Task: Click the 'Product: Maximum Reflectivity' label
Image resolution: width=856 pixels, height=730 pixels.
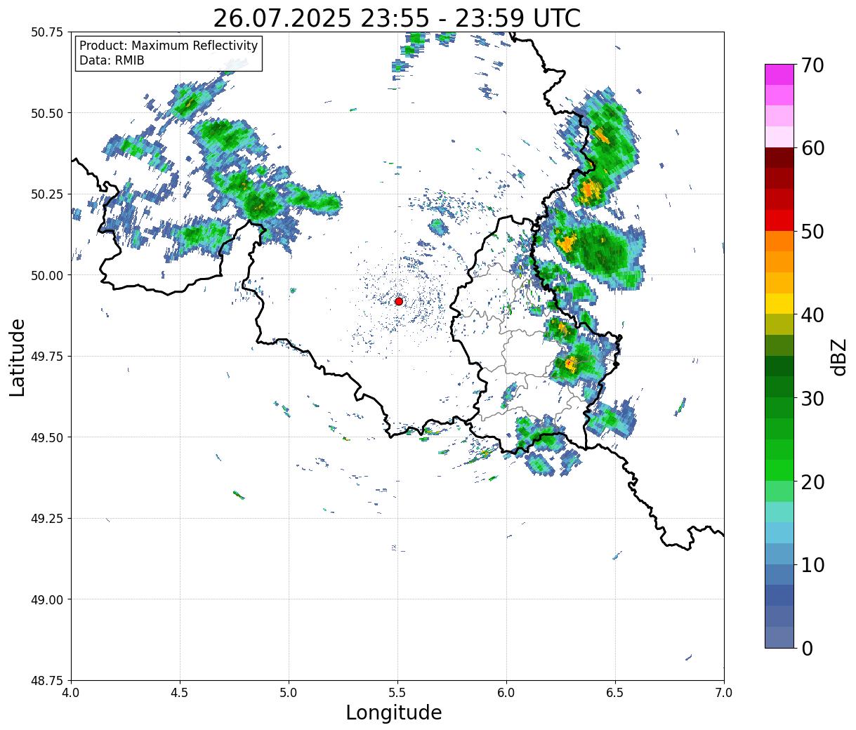Action: 169,46
